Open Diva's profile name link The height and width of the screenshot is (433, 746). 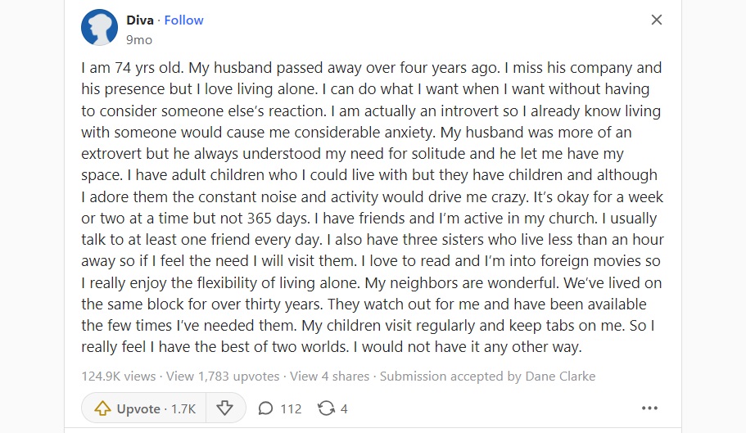tap(140, 20)
